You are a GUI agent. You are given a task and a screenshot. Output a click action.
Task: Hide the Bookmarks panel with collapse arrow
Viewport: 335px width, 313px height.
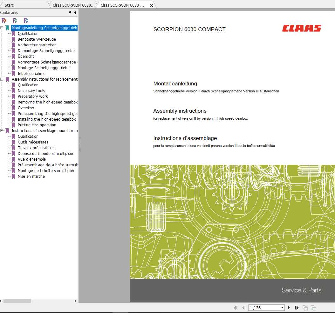(x=75, y=13)
